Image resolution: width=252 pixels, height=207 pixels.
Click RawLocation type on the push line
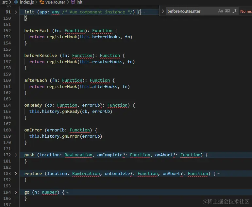click(78, 155)
